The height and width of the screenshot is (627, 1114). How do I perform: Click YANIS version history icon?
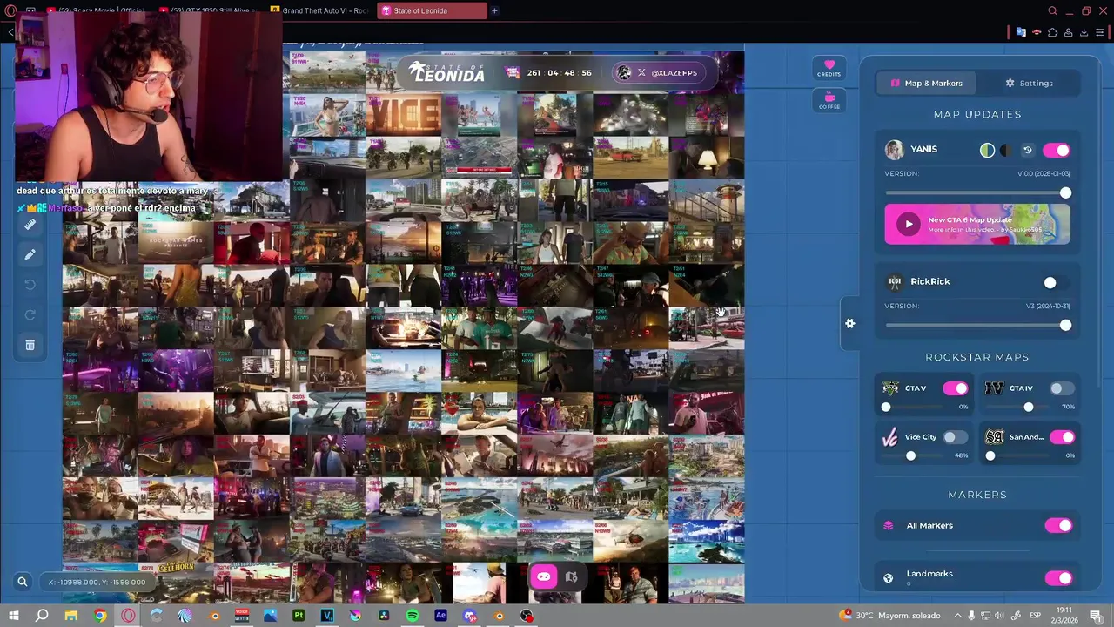click(1027, 150)
